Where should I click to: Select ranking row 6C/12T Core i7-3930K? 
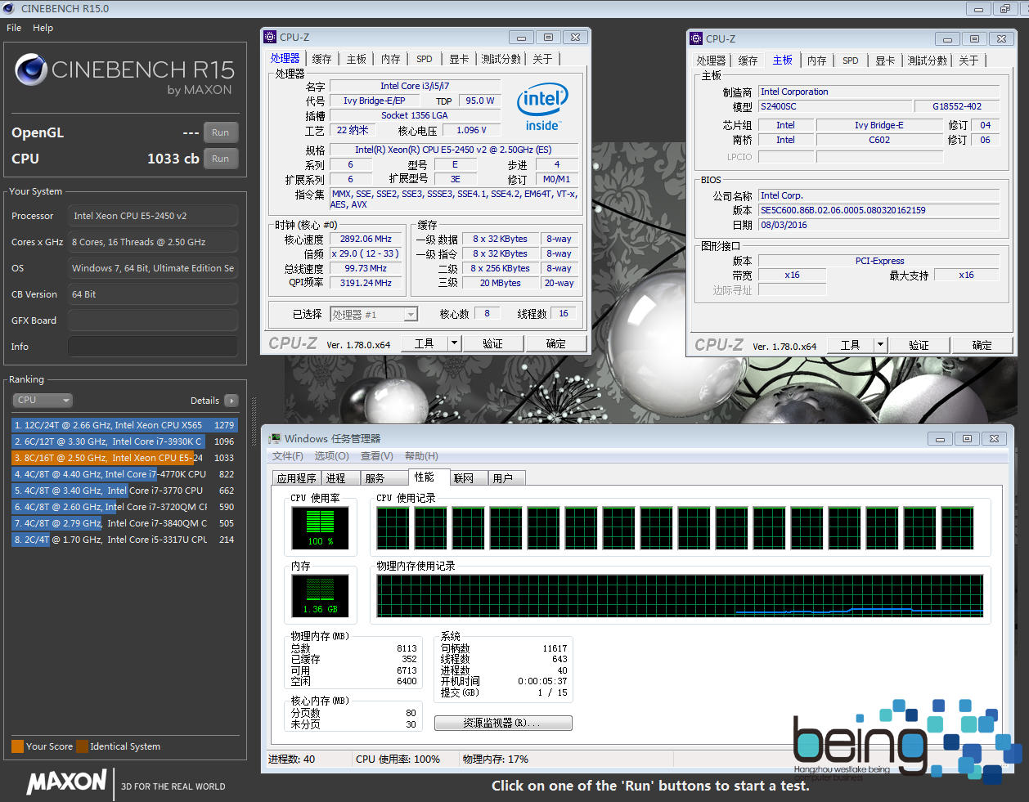(x=124, y=441)
